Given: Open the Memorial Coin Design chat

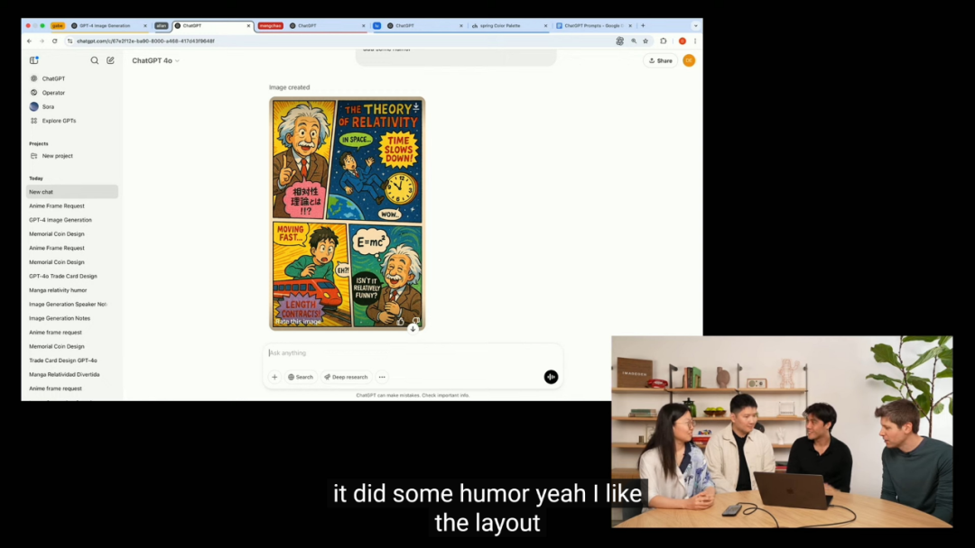Looking at the screenshot, I should [x=56, y=234].
